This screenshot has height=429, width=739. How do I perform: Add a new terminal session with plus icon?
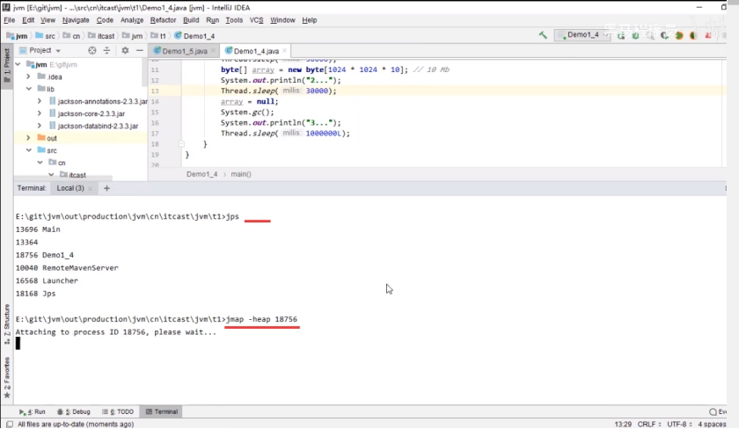coord(106,188)
